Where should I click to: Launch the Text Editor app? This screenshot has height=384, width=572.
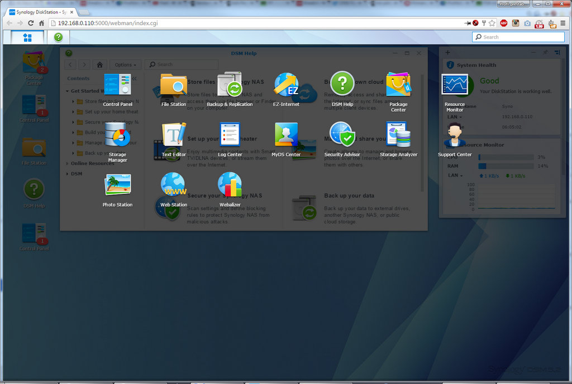click(x=174, y=140)
